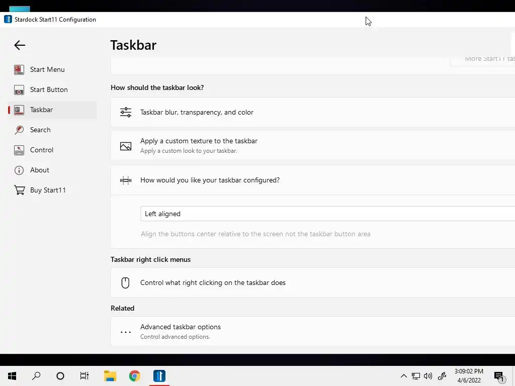Open the Buy Start11 link

(x=52, y=190)
